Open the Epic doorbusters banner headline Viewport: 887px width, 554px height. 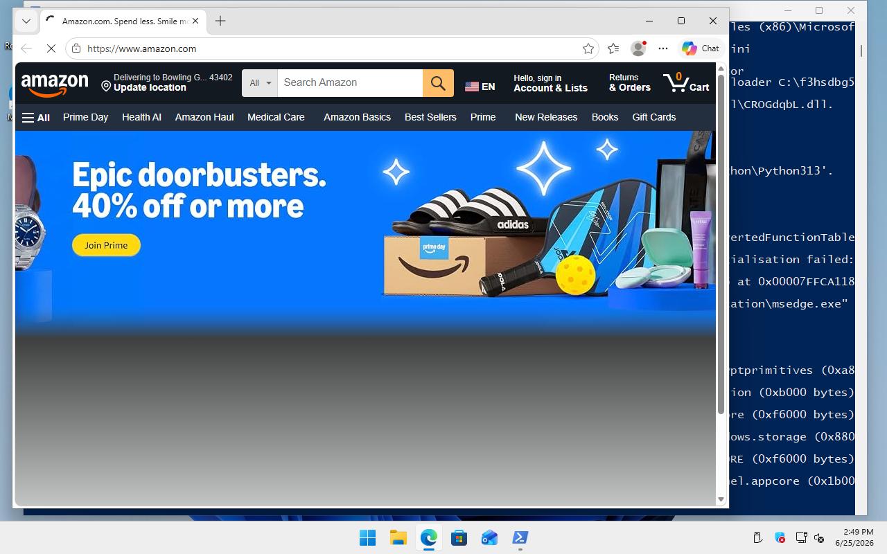point(199,190)
